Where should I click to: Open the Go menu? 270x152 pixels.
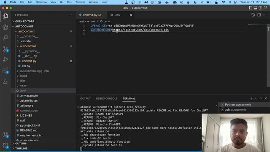coord(62,2)
